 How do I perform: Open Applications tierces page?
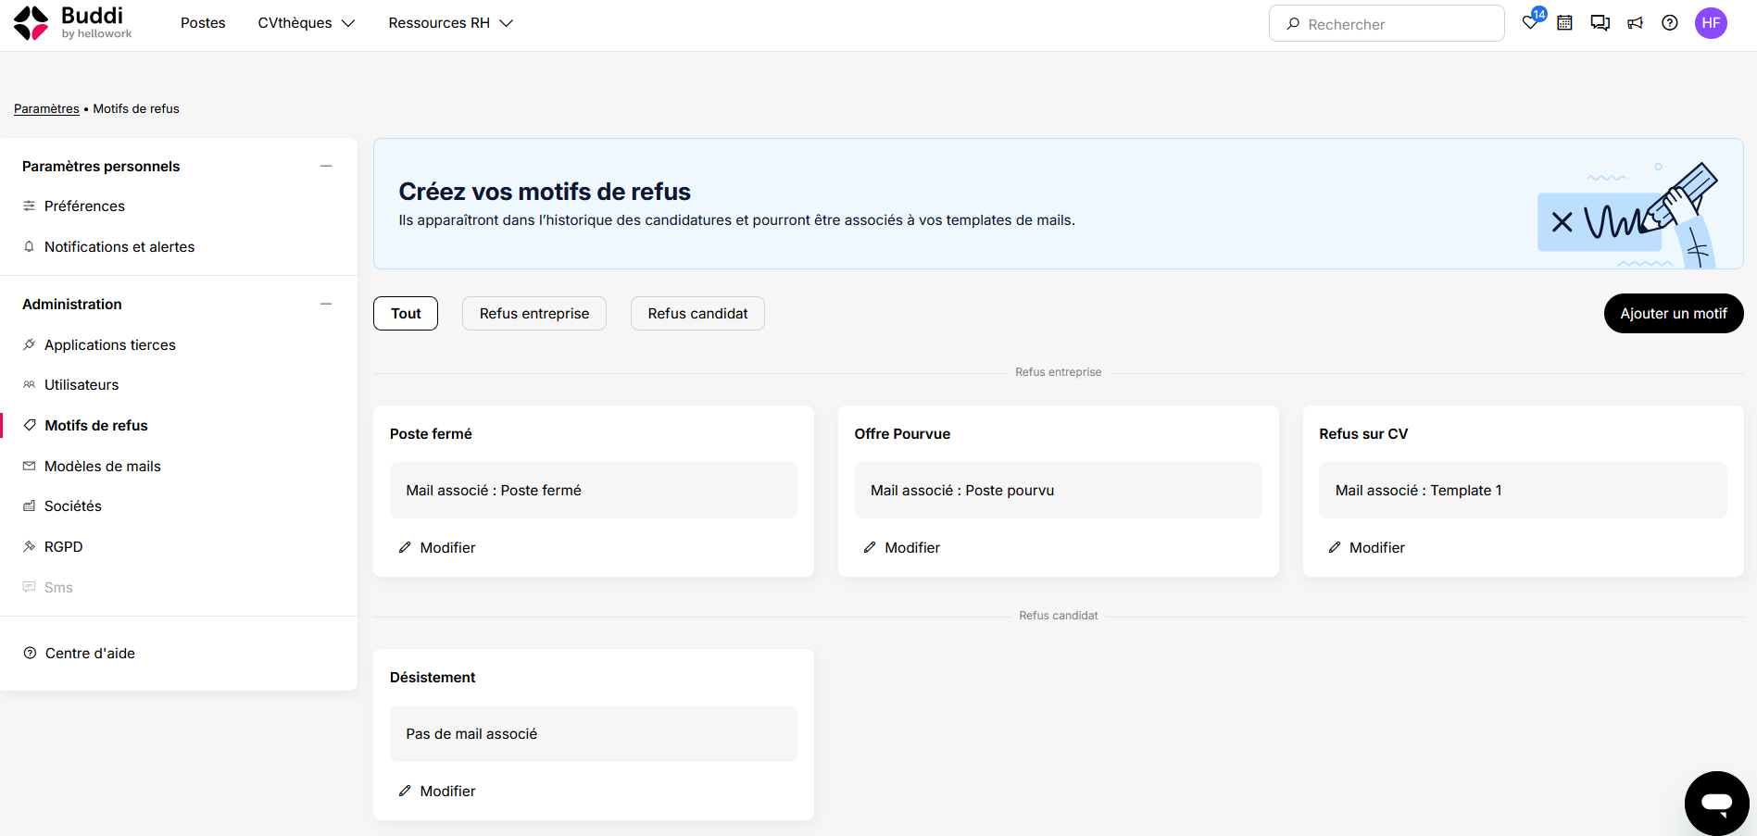coord(110,344)
